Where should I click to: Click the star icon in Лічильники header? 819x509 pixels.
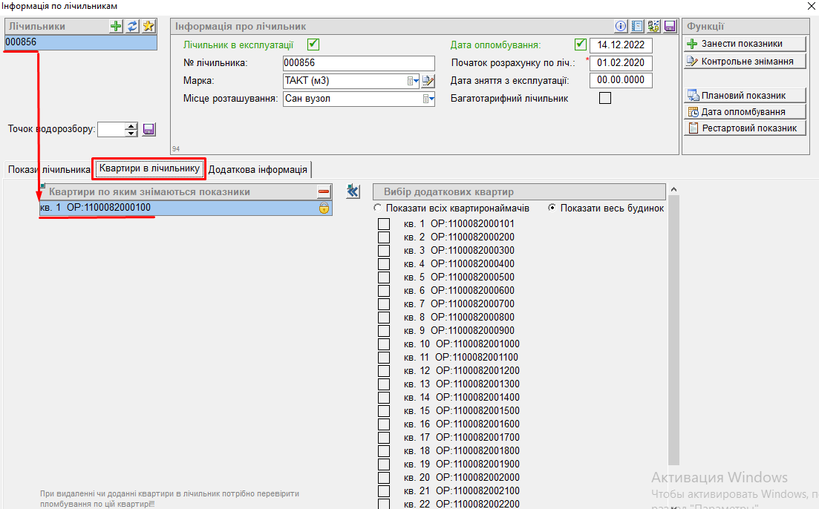149,27
